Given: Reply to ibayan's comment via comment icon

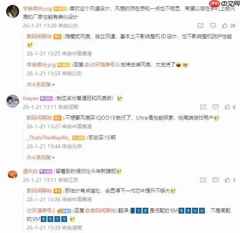Looking at the screenshot, I should pos(216,107).
